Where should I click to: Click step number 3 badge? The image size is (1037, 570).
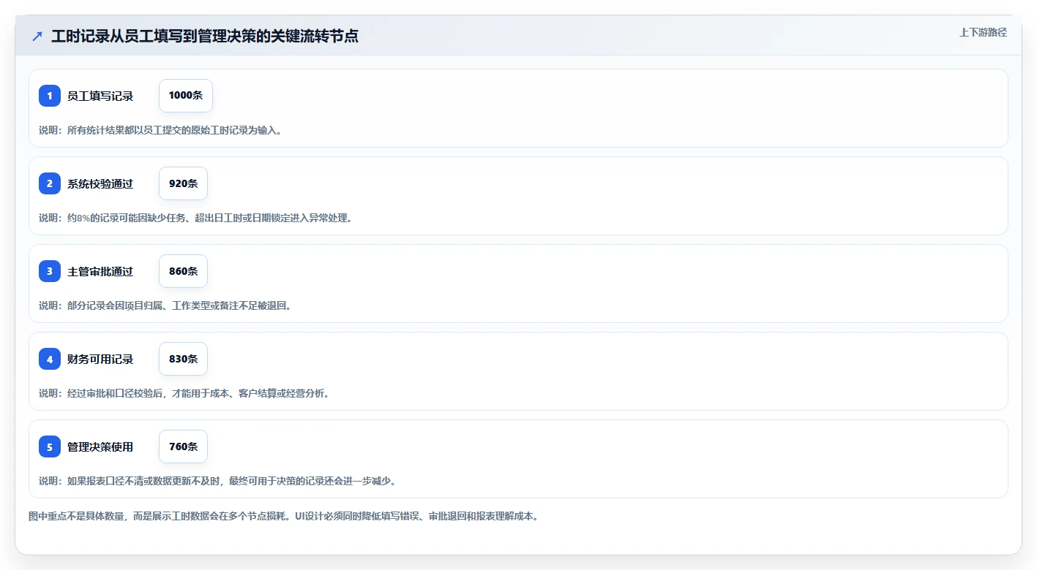point(50,271)
